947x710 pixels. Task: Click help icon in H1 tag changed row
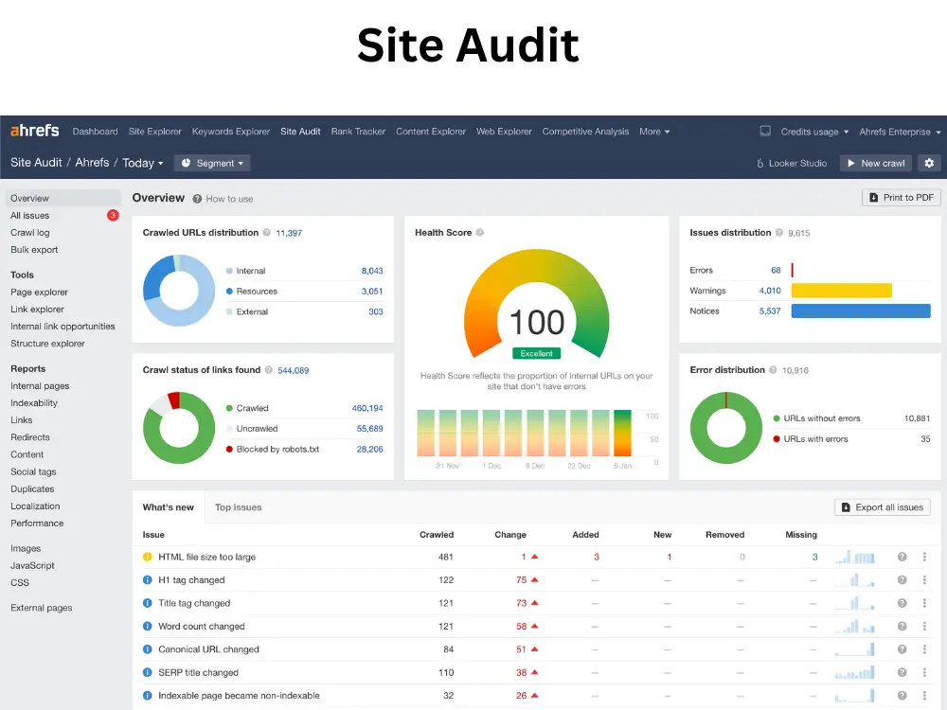[x=902, y=579]
